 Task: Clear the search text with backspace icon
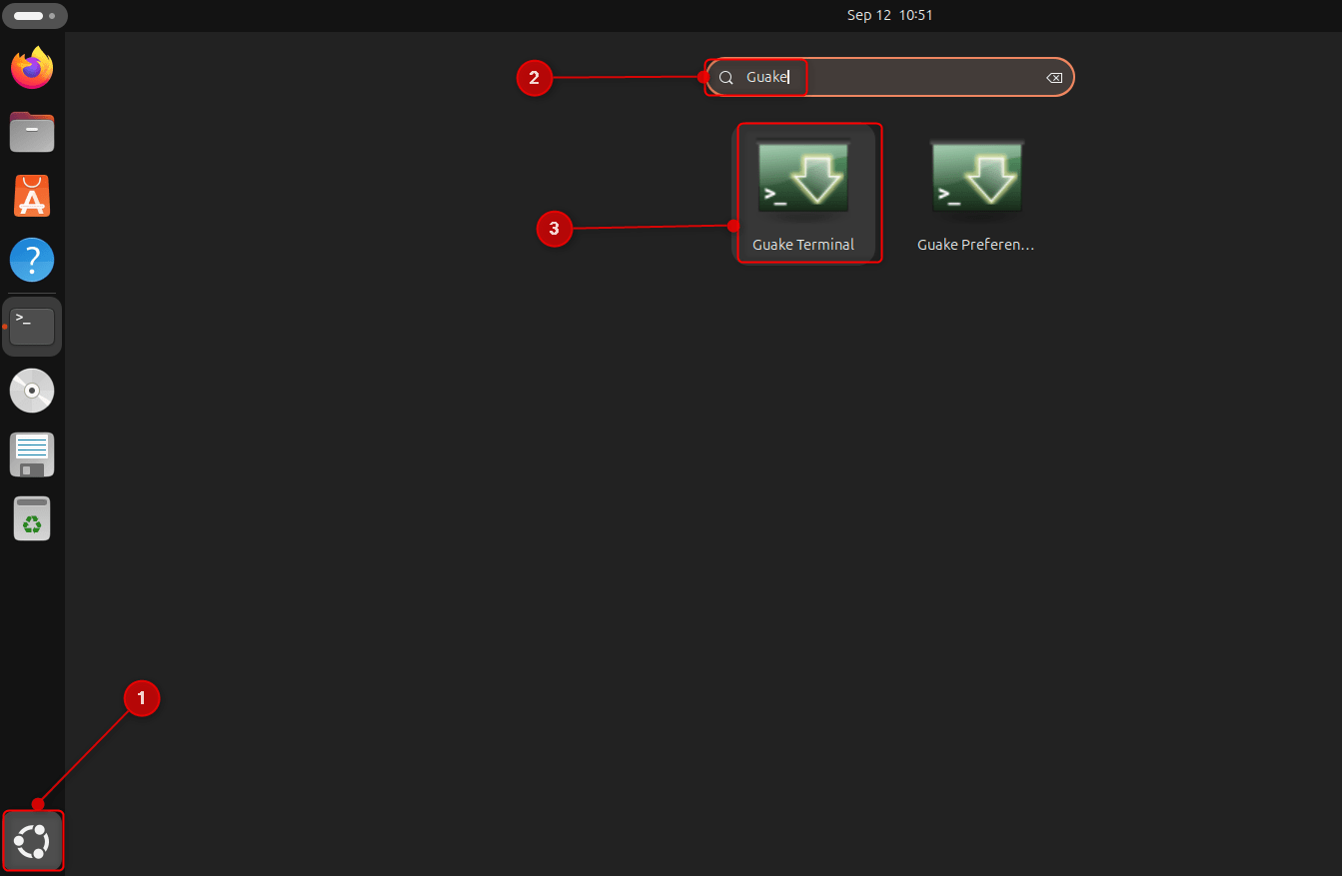click(x=1053, y=78)
